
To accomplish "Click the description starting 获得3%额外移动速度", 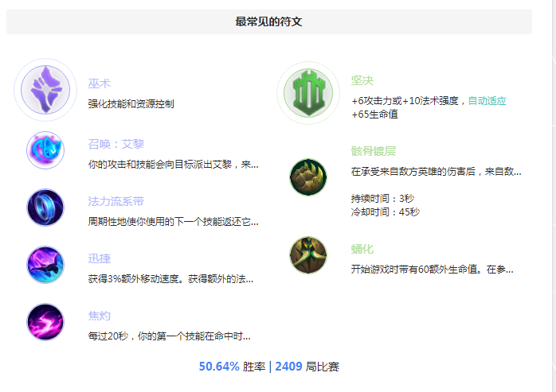I will [x=170, y=279].
